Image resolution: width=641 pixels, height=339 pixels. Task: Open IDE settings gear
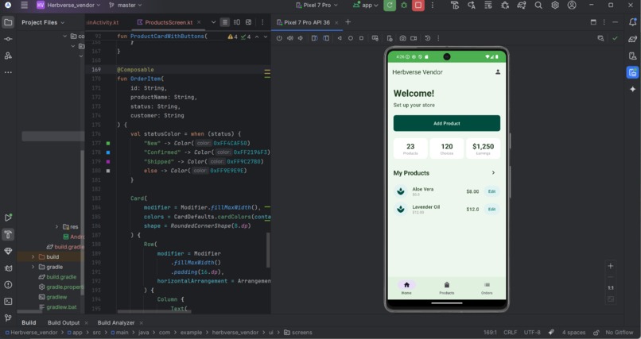point(555,6)
